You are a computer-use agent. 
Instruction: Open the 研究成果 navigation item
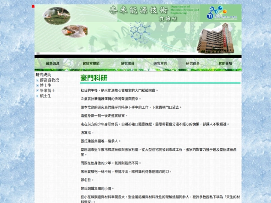pos(193,64)
